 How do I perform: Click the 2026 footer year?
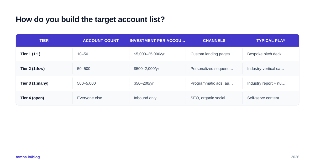(x=295, y=157)
